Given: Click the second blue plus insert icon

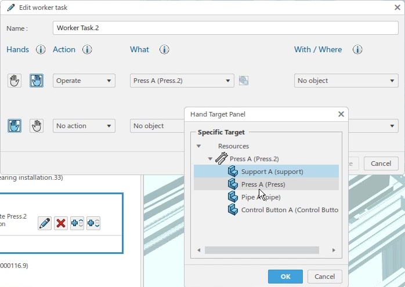Looking at the screenshot, I should pyautogui.click(x=93, y=223).
